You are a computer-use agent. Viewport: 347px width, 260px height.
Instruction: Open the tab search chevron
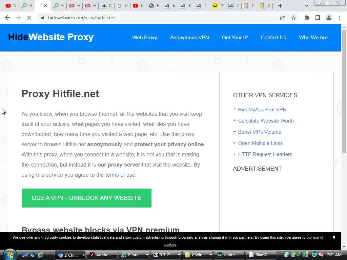point(306,6)
